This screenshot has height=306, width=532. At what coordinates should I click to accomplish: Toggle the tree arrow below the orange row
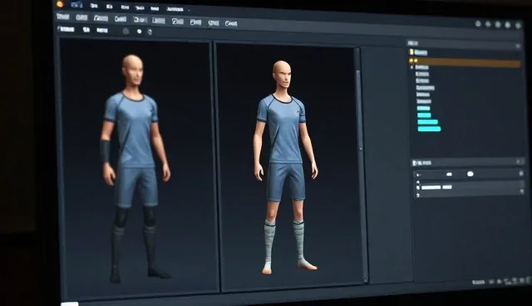412,67
